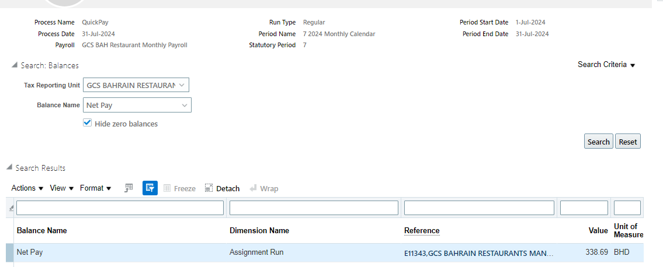This screenshot has width=663, height=267.
Task: Click the GCS BAH Restaurant Monthly Payroll text
Action: point(134,45)
